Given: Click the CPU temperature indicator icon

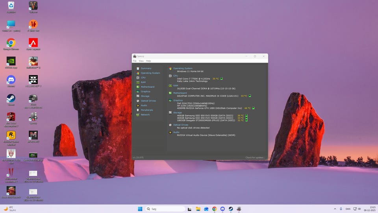Looking at the screenshot, I should (221, 79).
